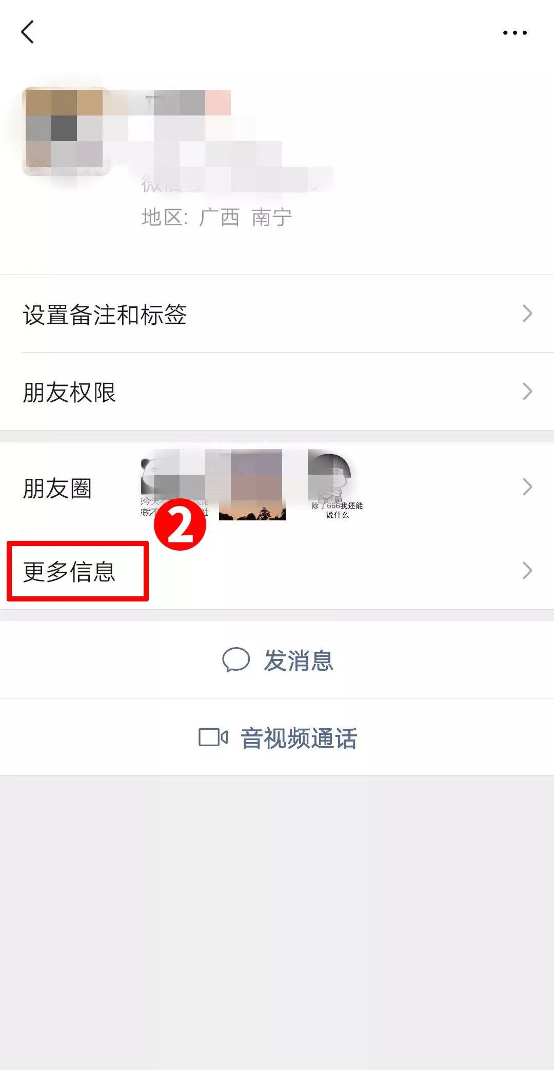Select 更多信息 highlighted in red

(69, 572)
